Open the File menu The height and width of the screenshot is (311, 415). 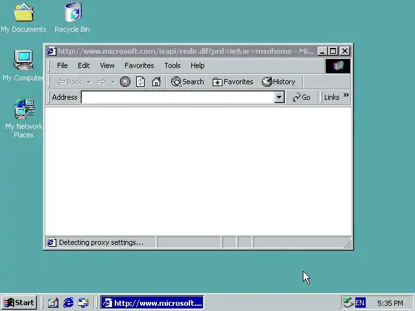coord(62,65)
